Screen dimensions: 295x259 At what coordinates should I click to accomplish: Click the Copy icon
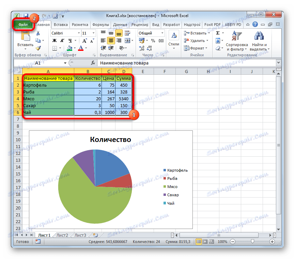(x=38, y=41)
